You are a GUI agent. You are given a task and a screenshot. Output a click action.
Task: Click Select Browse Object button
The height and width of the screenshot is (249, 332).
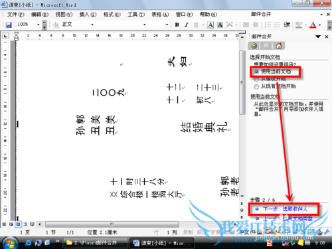(242, 210)
